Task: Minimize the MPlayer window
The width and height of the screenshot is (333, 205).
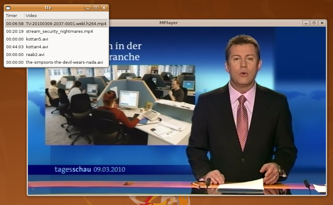Action: click(306, 23)
